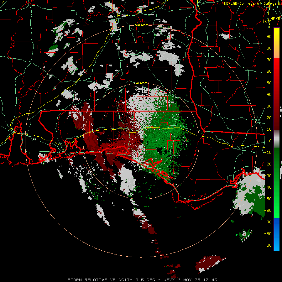Click the 0 value on the velocity scale
Viewport: 282px width, 282px height.
pyautogui.click(x=270, y=141)
